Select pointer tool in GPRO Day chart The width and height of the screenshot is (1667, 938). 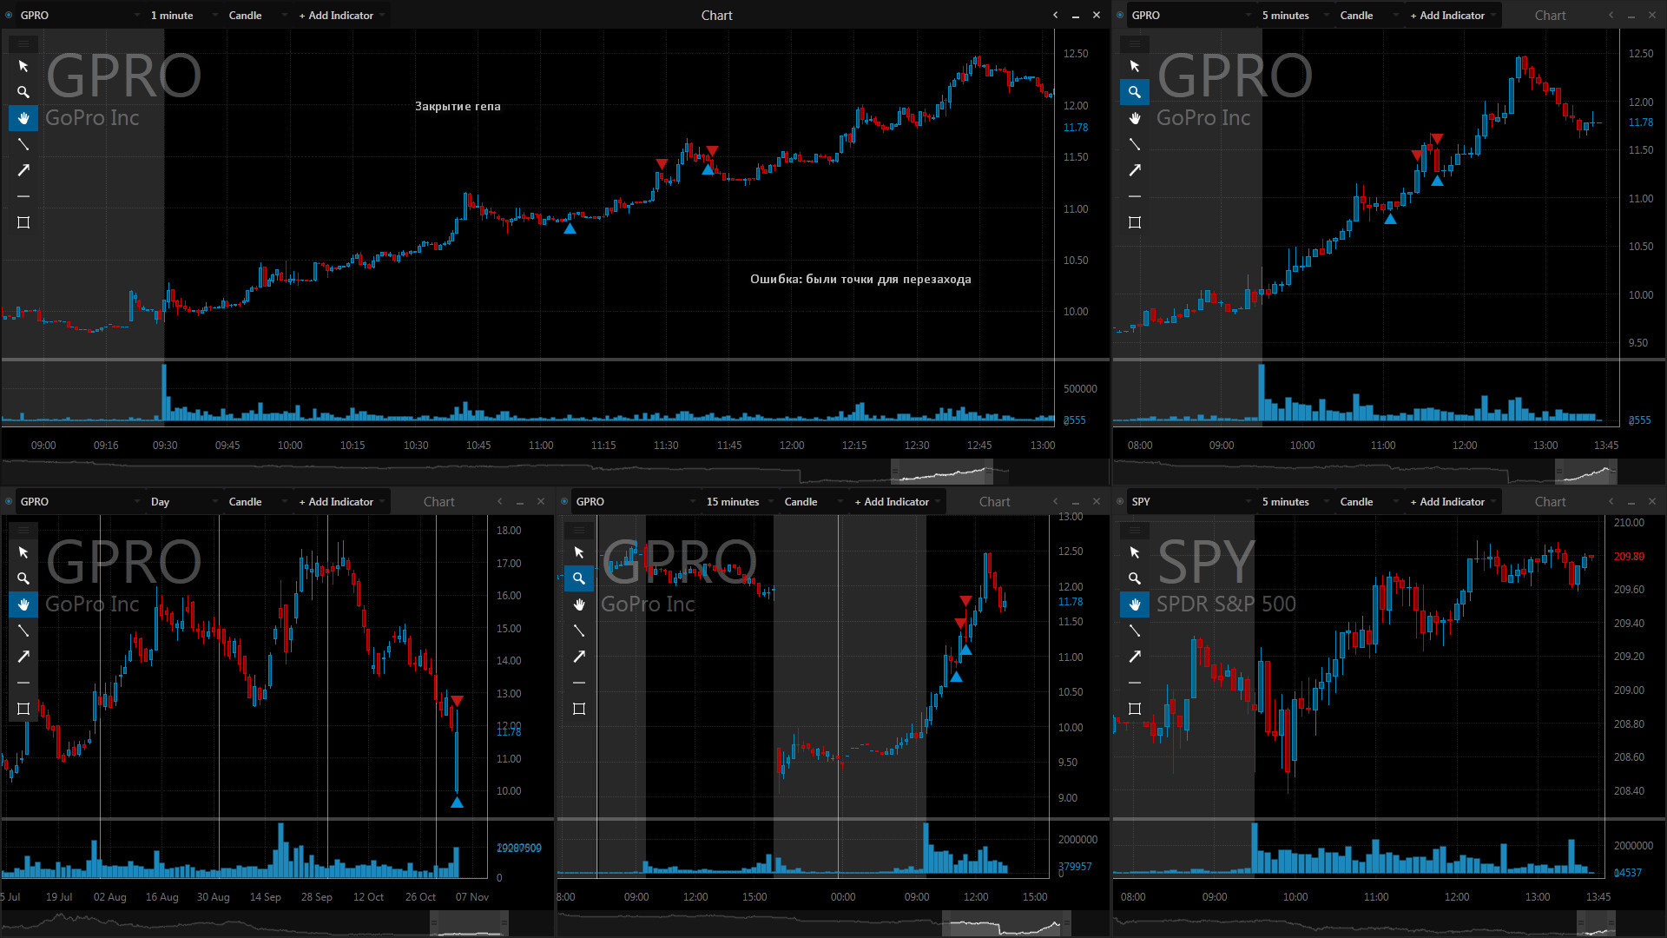[23, 552]
